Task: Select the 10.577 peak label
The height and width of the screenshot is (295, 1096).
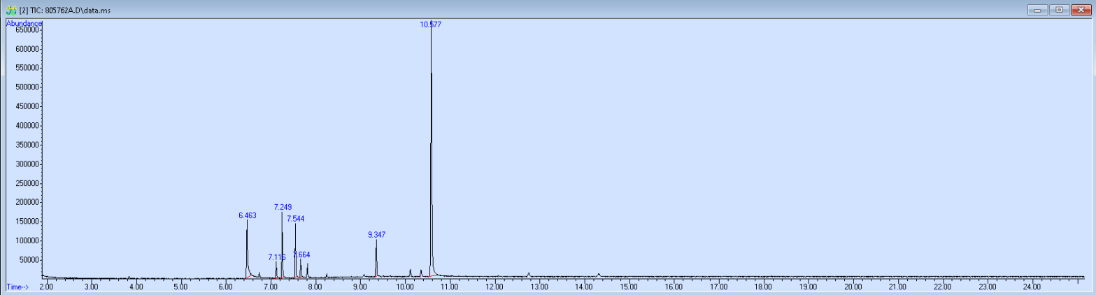Action: pyautogui.click(x=431, y=24)
